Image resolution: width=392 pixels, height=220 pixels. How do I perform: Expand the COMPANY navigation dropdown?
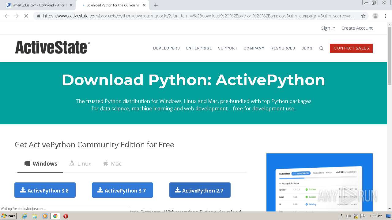[x=254, y=48]
